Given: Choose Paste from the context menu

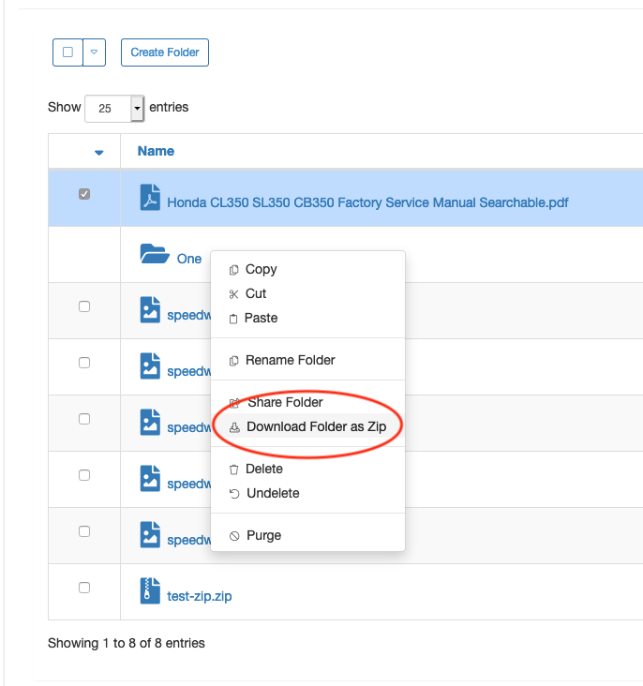Looking at the screenshot, I should 307,318.
